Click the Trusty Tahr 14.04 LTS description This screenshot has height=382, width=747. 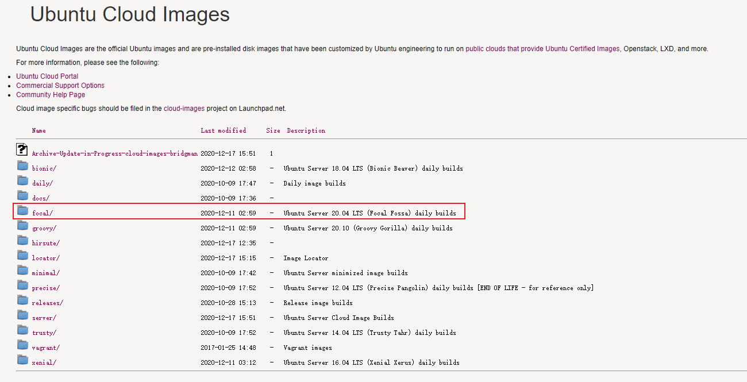click(x=369, y=333)
